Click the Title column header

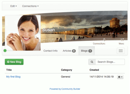(9, 70)
